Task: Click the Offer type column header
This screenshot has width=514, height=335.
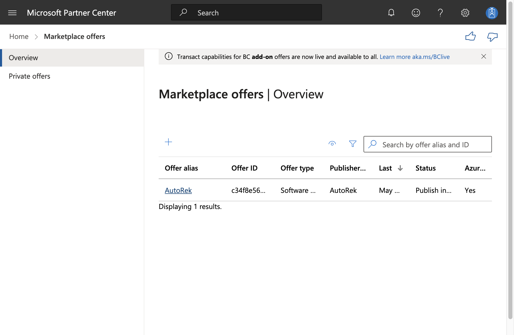Action: click(297, 168)
